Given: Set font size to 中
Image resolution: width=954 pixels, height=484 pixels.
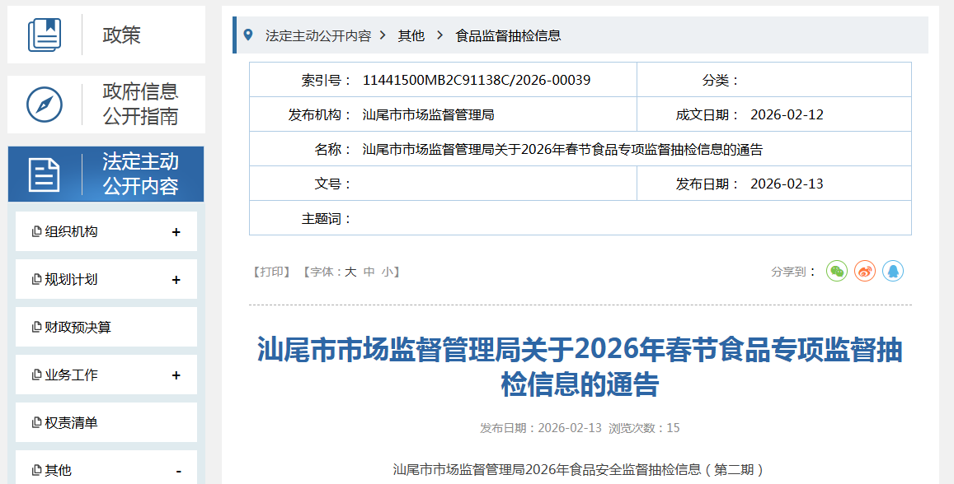Looking at the screenshot, I should tap(369, 272).
